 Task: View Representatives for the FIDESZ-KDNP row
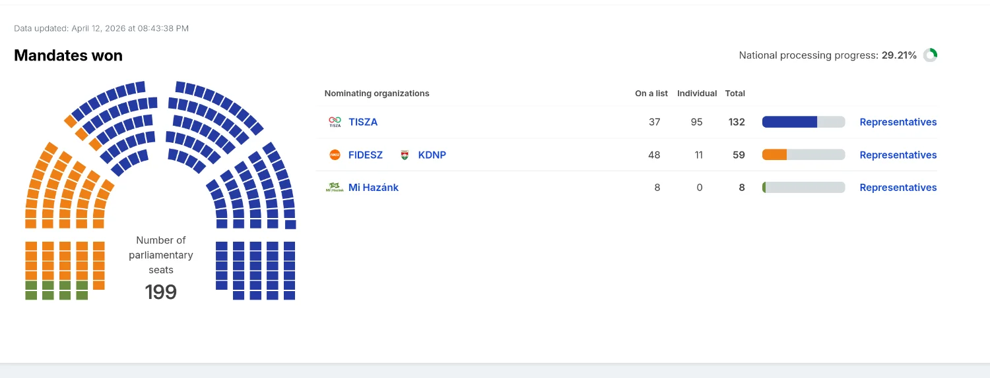(x=898, y=155)
